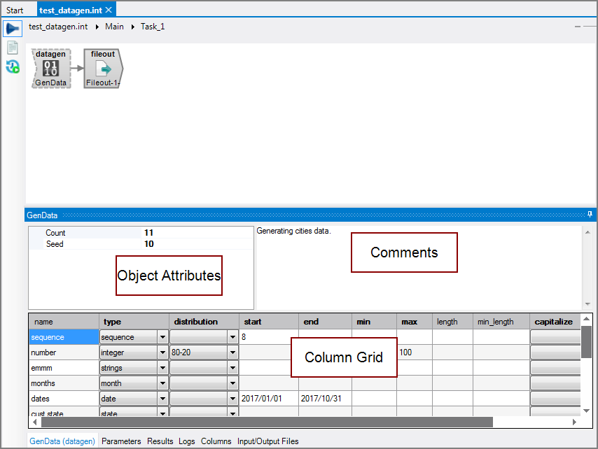Open the Input/Output Files tab
598x449 pixels.
tap(267, 441)
